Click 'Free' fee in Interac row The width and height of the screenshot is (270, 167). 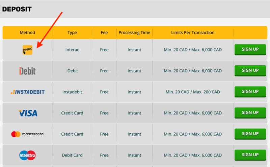point(104,49)
